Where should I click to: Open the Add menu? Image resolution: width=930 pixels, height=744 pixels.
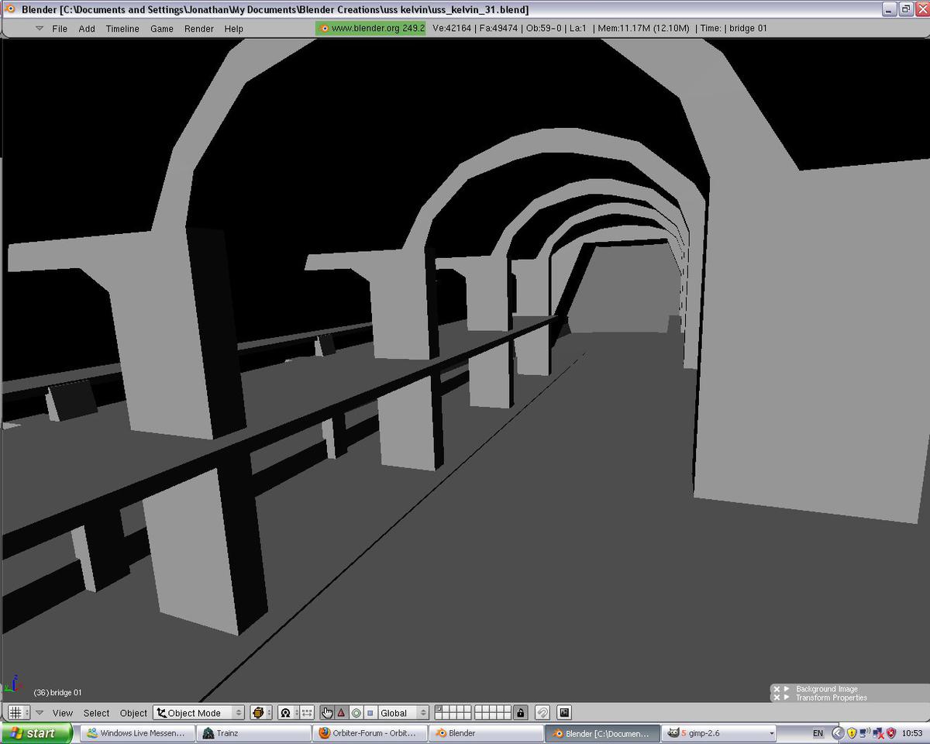87,29
